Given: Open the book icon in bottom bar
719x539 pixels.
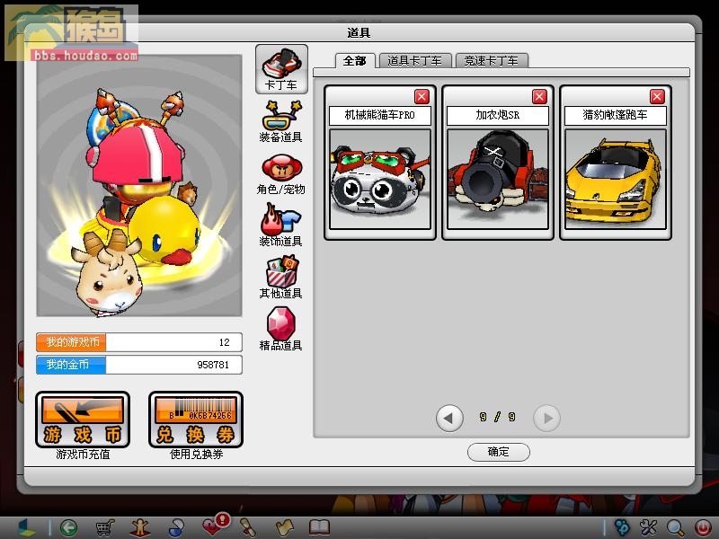Looking at the screenshot, I should pyautogui.click(x=320, y=527).
